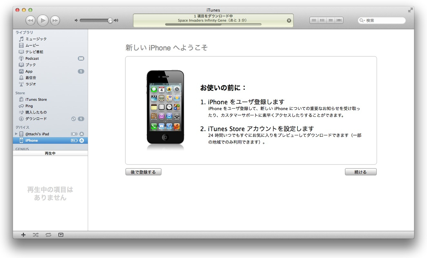Switch to Cover Flow view
The height and width of the screenshot is (258, 427).
click(x=339, y=20)
